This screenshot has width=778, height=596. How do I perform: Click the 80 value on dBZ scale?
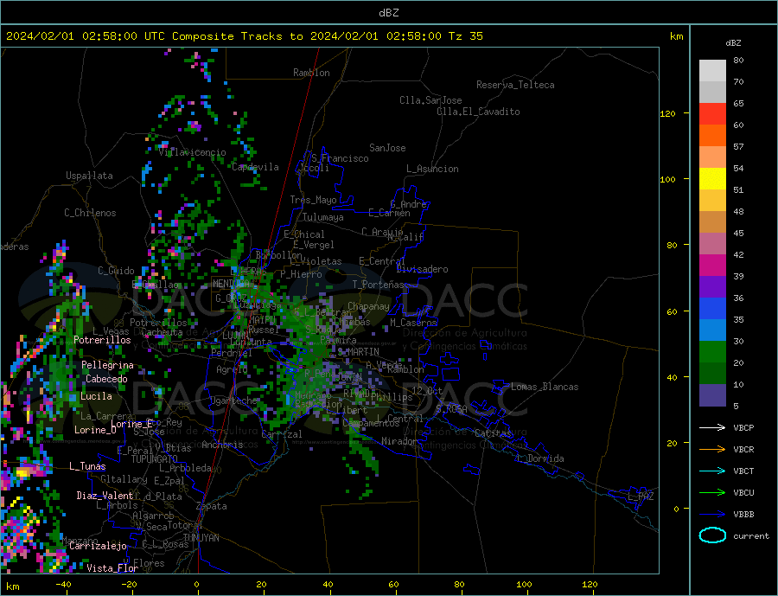click(x=738, y=60)
